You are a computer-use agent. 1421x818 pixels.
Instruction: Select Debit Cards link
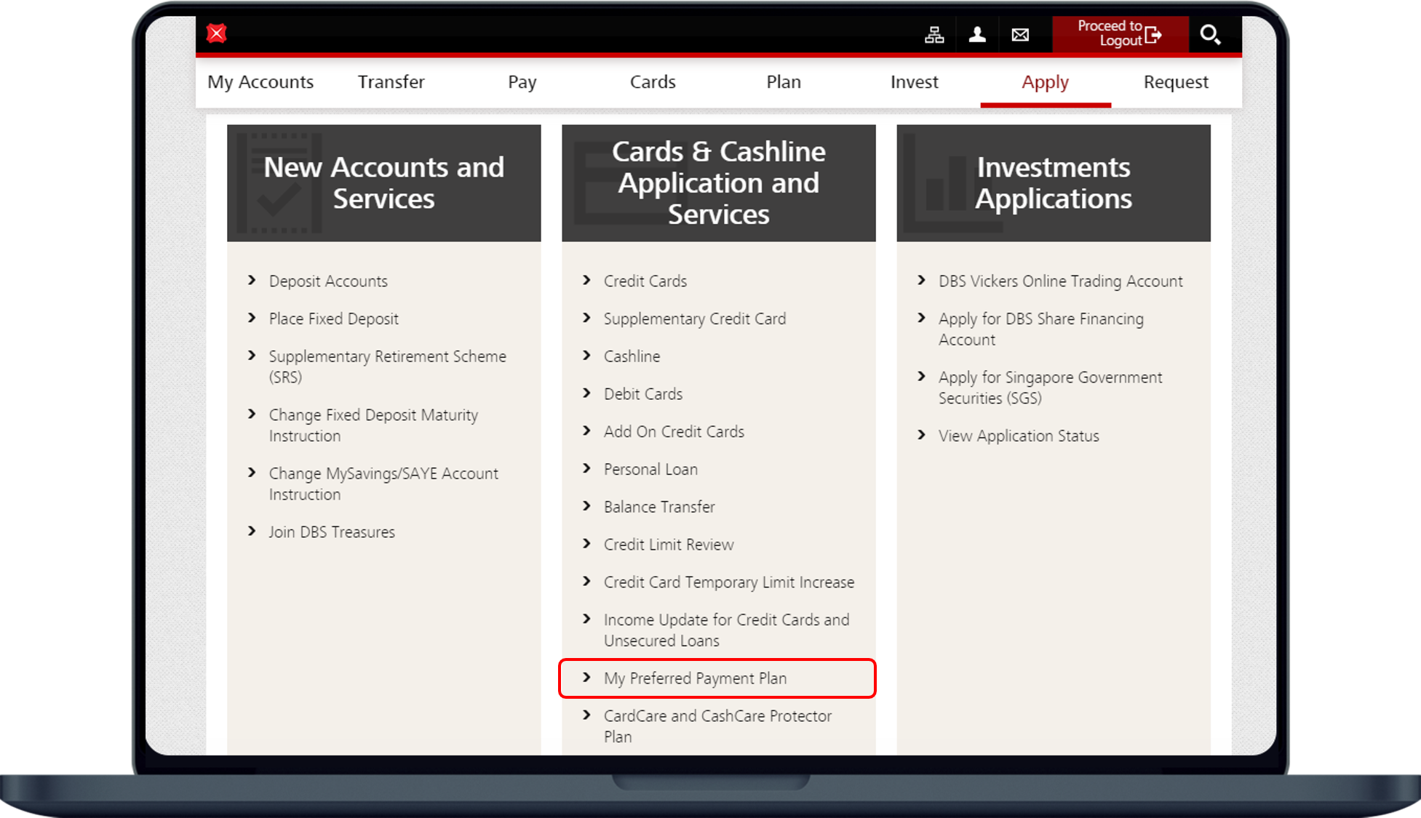pyautogui.click(x=643, y=394)
